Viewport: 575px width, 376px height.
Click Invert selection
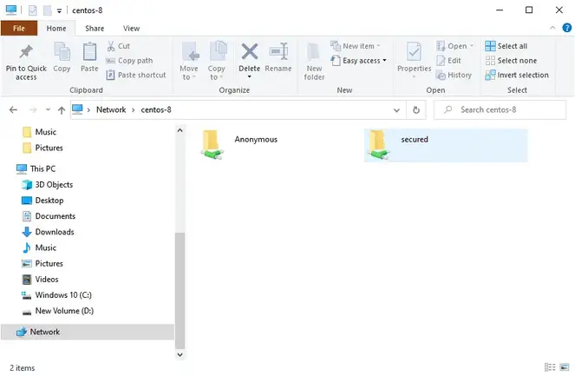click(517, 75)
